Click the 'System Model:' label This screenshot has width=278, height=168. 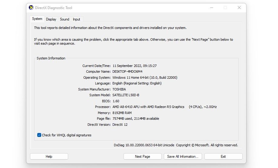click(100, 95)
